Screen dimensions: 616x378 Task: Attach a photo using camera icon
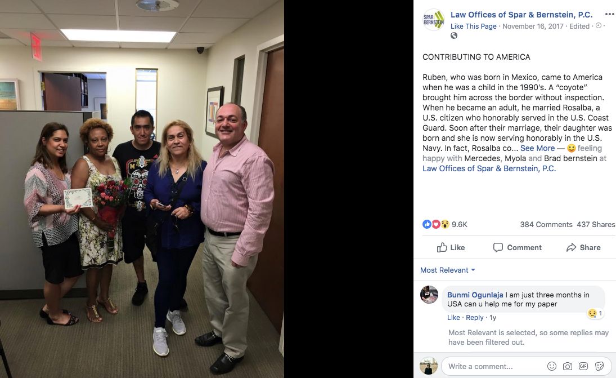pyautogui.click(x=567, y=366)
